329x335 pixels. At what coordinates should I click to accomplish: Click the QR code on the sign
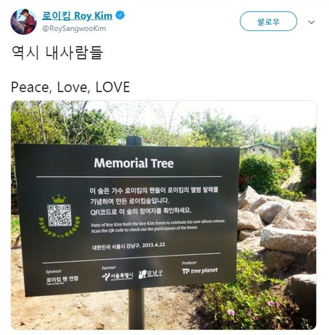pos(60,215)
